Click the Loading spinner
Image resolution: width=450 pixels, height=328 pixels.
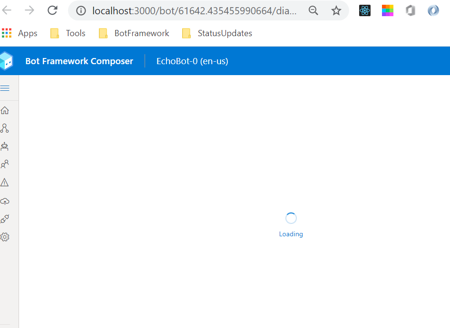click(291, 218)
